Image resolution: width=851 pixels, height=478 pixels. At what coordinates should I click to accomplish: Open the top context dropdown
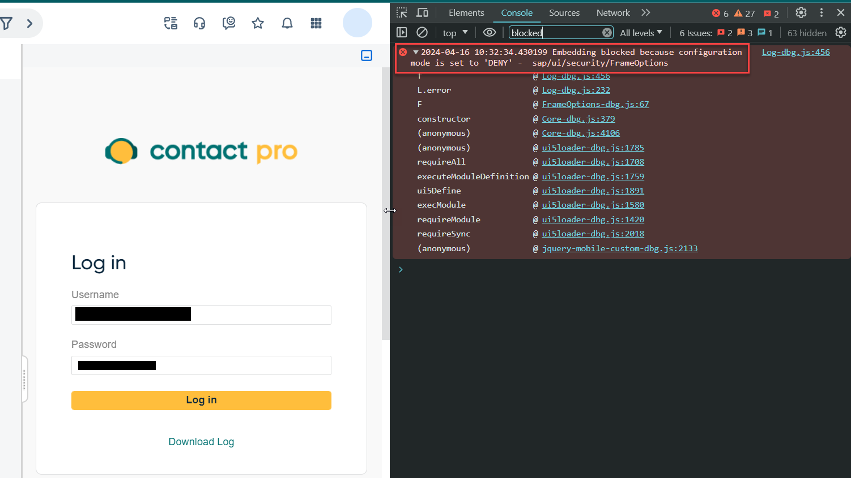456,33
